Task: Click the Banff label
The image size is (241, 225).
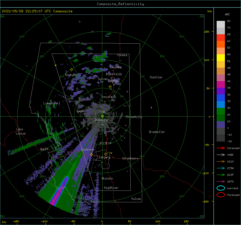Action: [x=44, y=149]
